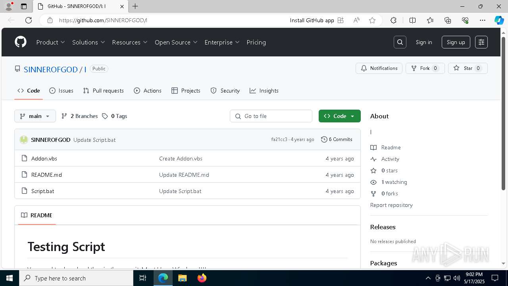508x286 pixels.
Task: Open Browser essentials heart icon
Action: pyautogui.click(x=465, y=20)
